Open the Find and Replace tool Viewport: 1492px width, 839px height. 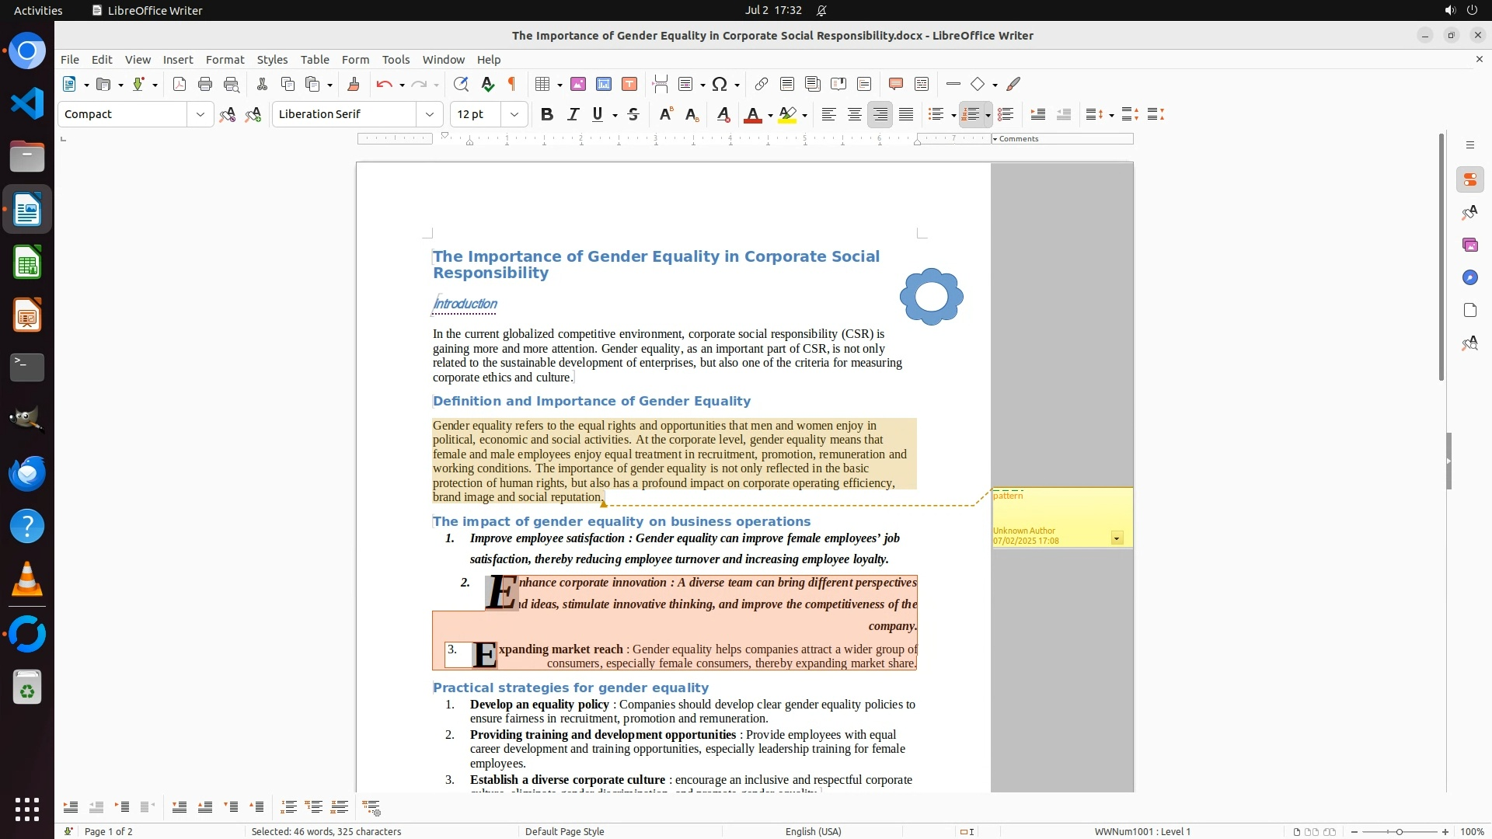tap(461, 85)
